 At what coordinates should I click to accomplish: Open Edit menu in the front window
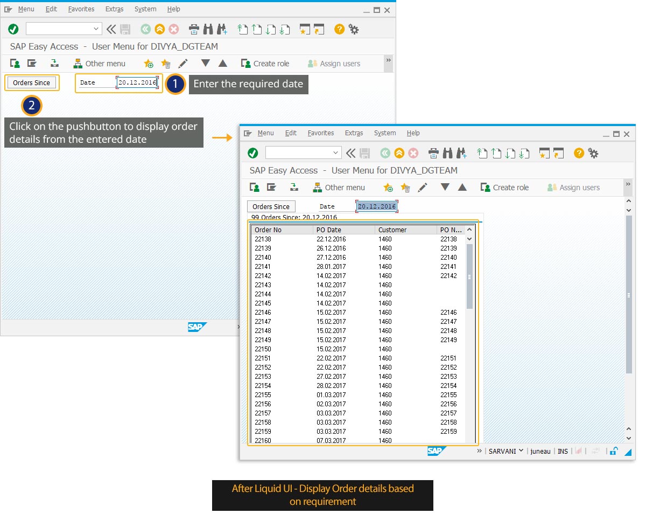point(291,133)
